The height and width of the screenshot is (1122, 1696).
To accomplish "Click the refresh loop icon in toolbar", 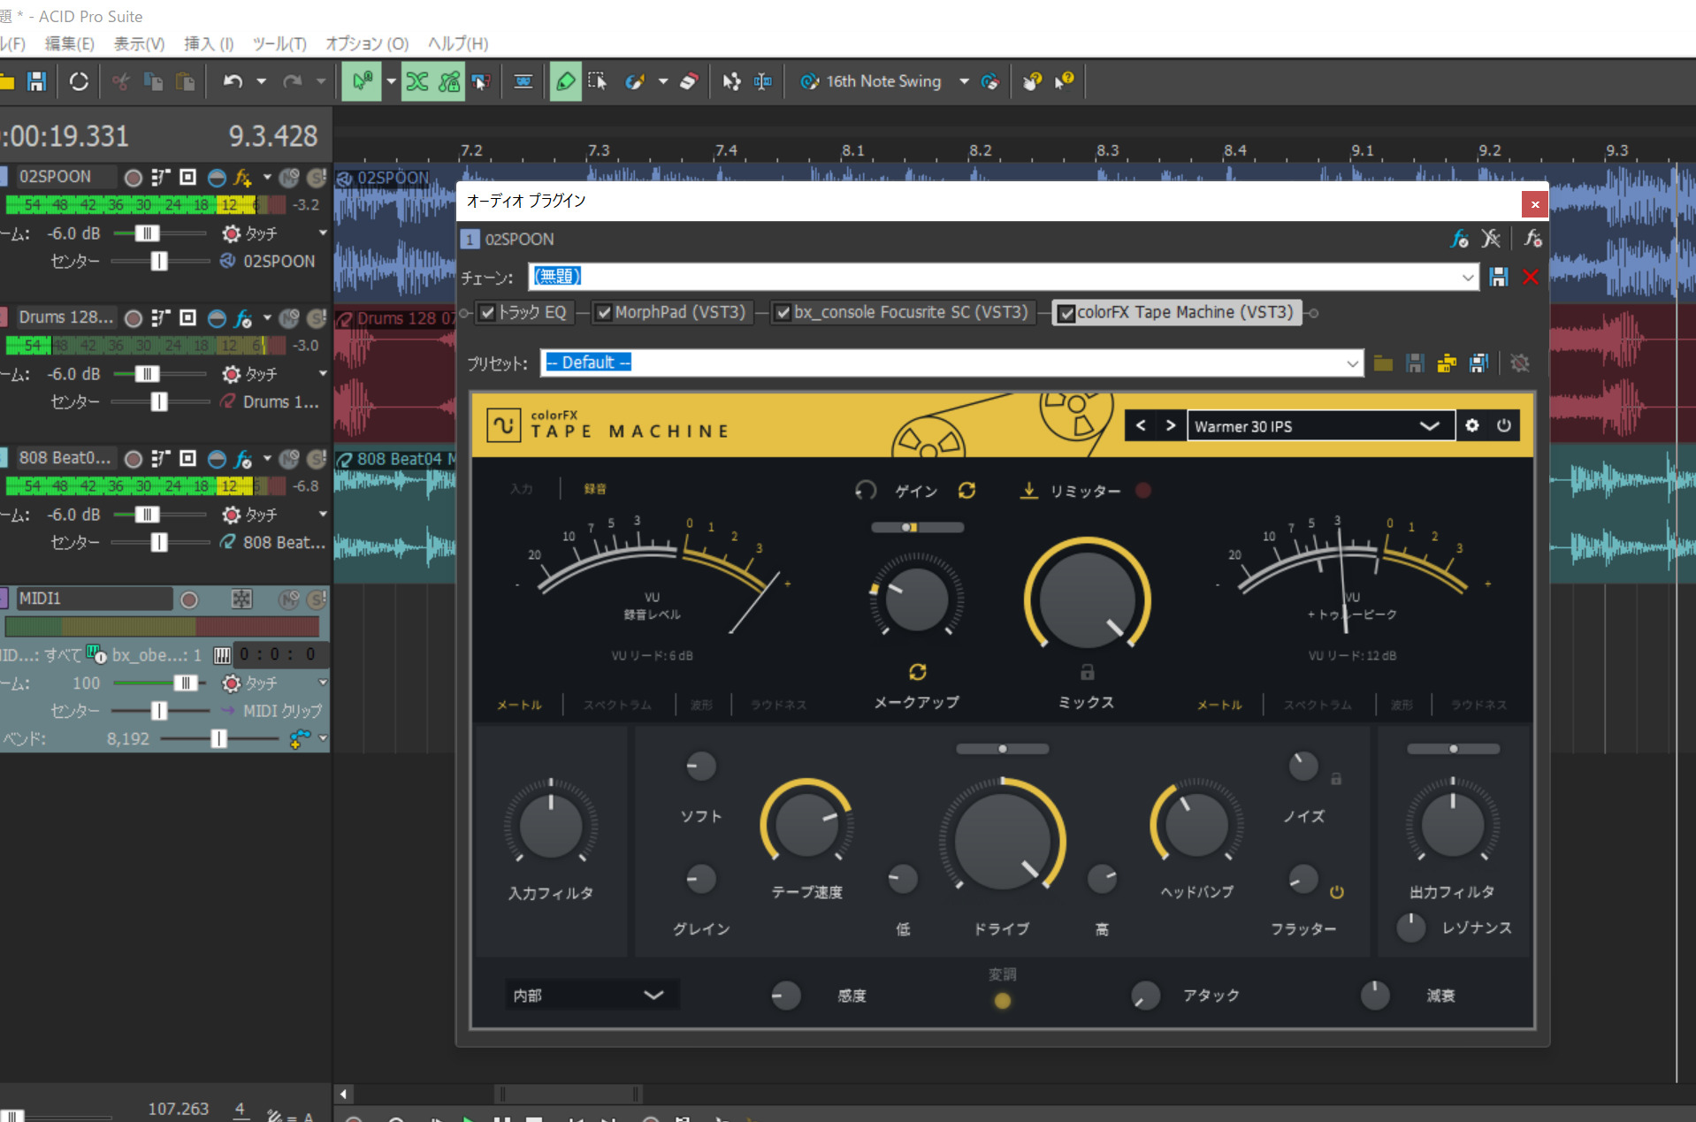I will point(79,81).
